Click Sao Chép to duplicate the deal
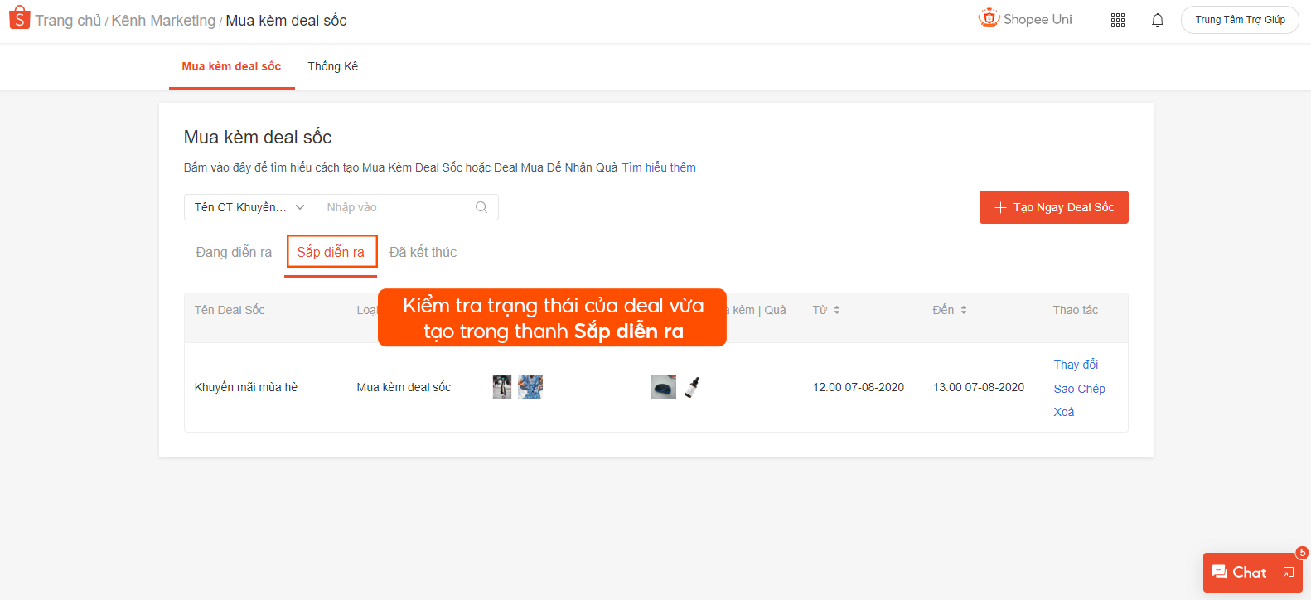The height and width of the screenshot is (600, 1311). coord(1079,389)
